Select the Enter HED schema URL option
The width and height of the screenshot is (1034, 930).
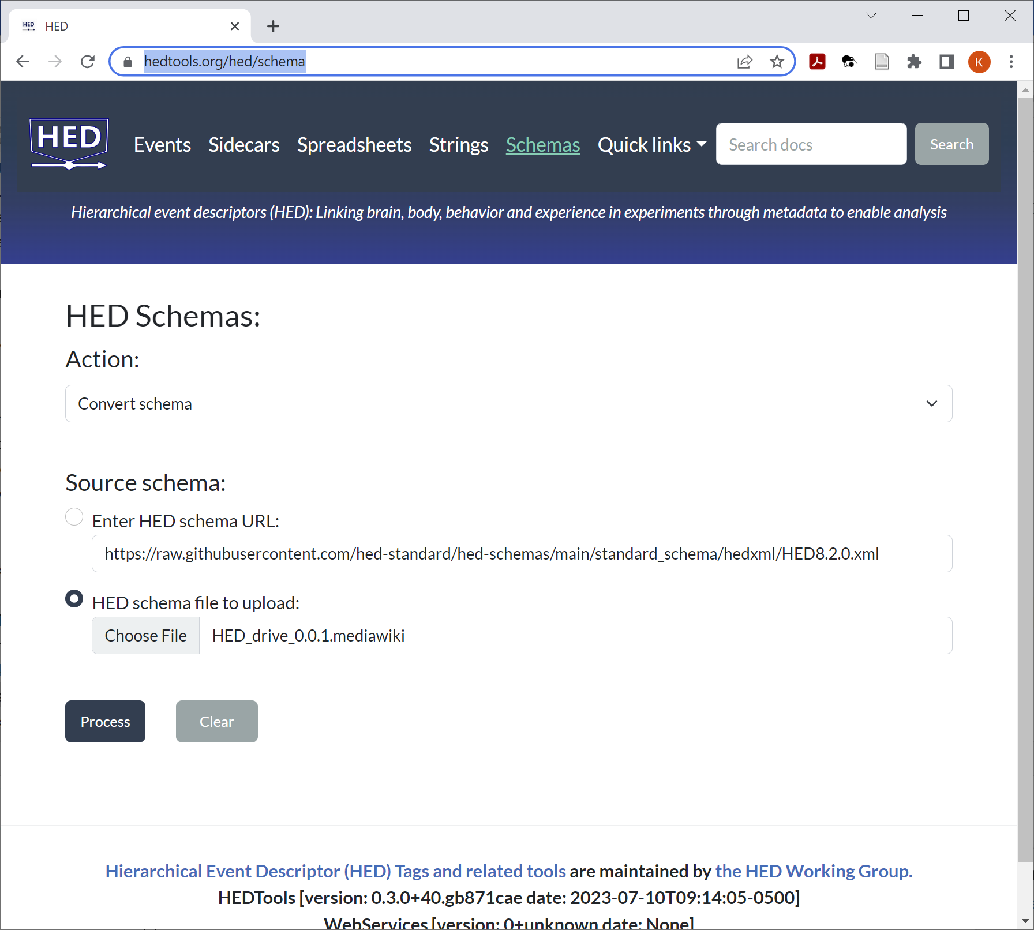[x=74, y=517]
